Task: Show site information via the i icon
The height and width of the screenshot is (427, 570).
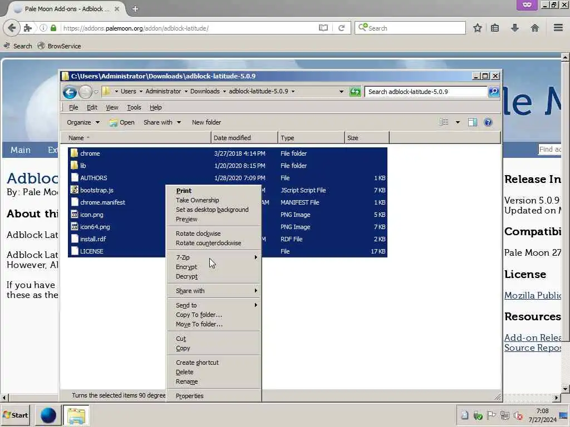Action: coord(43,28)
